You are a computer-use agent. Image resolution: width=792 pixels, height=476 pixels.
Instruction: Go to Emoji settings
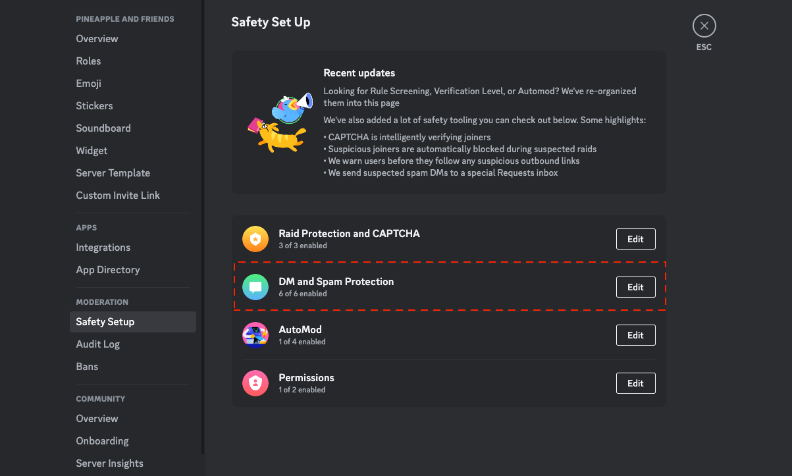(89, 84)
